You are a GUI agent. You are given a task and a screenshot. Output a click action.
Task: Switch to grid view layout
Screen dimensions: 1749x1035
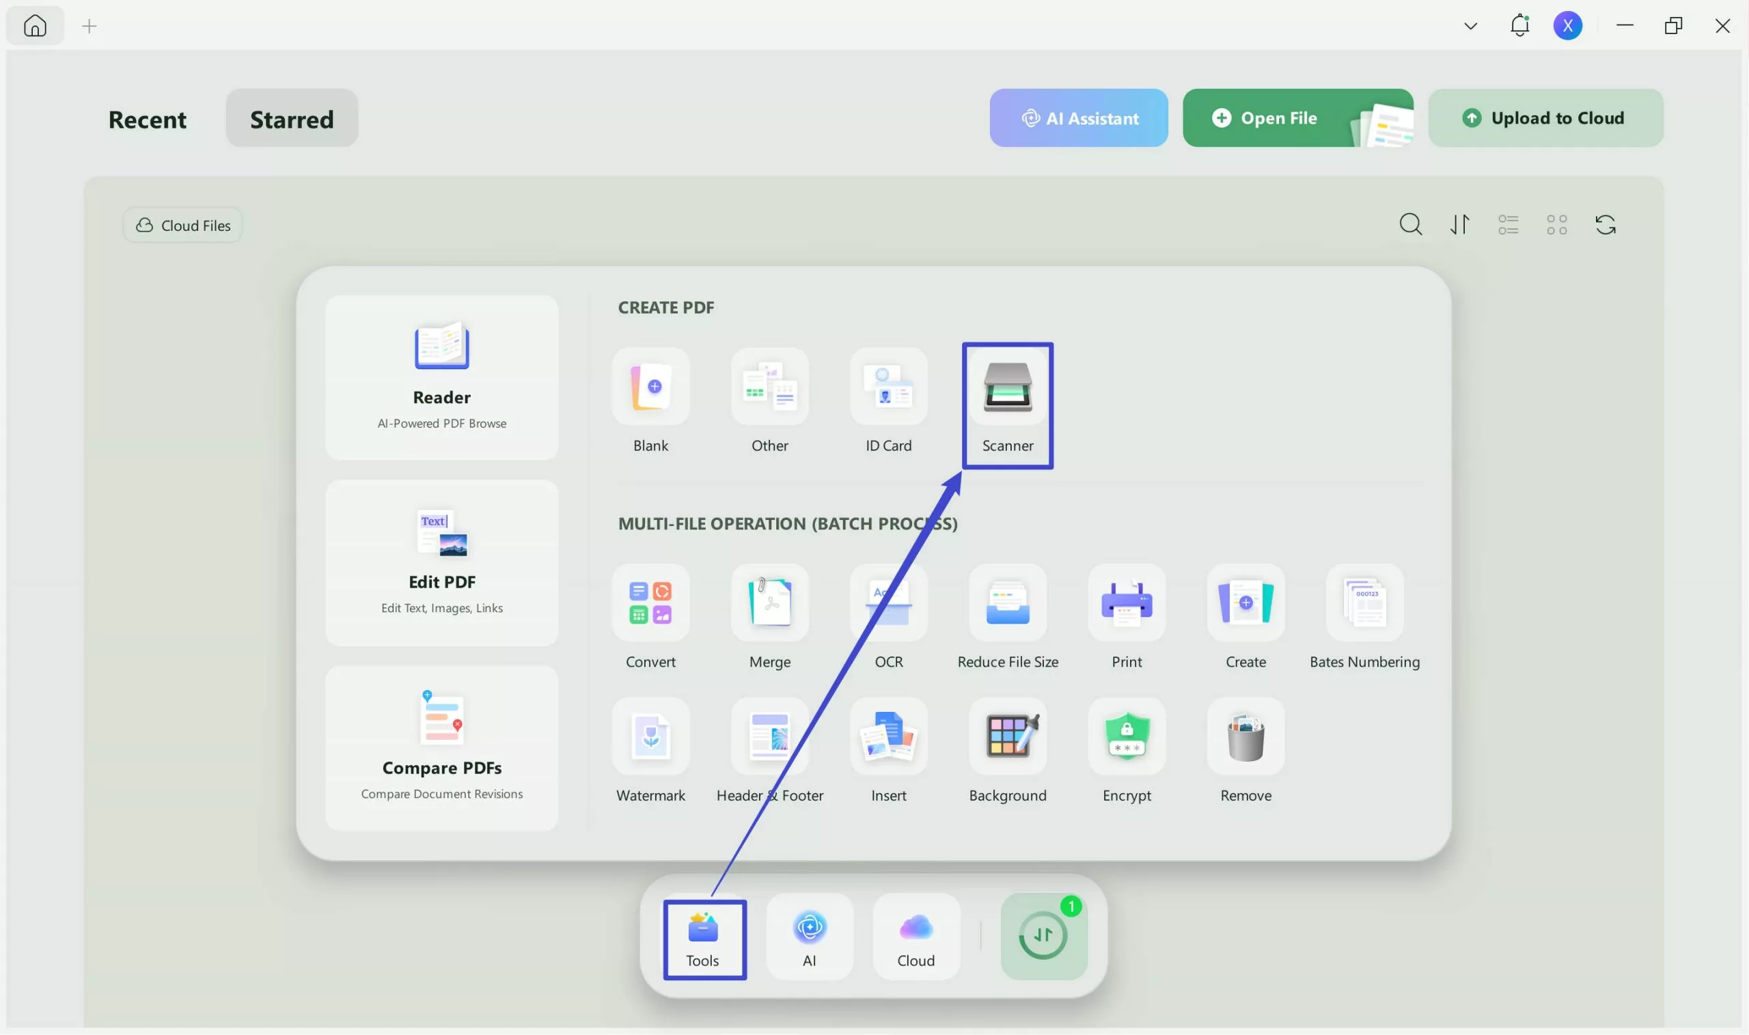pyautogui.click(x=1556, y=224)
